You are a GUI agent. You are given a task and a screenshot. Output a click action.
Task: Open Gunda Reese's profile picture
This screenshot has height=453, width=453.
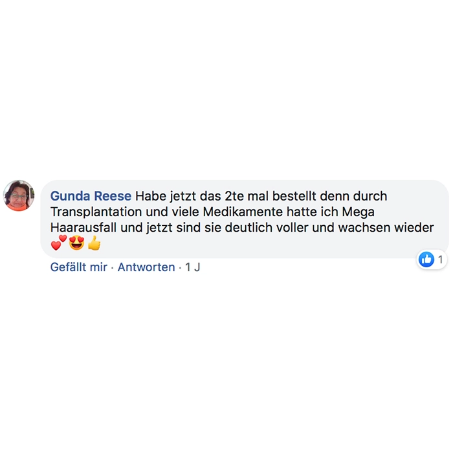(x=19, y=195)
